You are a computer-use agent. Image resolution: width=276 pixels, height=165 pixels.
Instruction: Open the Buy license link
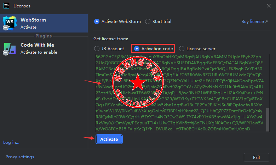(254, 22)
